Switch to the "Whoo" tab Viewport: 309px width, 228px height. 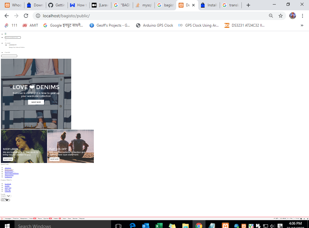(x=13, y=5)
